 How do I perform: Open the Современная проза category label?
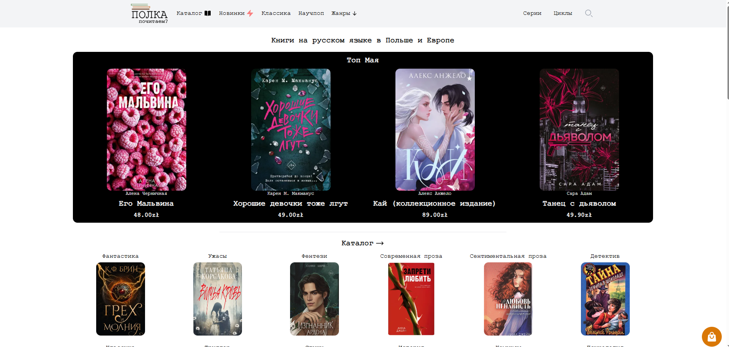[411, 256]
